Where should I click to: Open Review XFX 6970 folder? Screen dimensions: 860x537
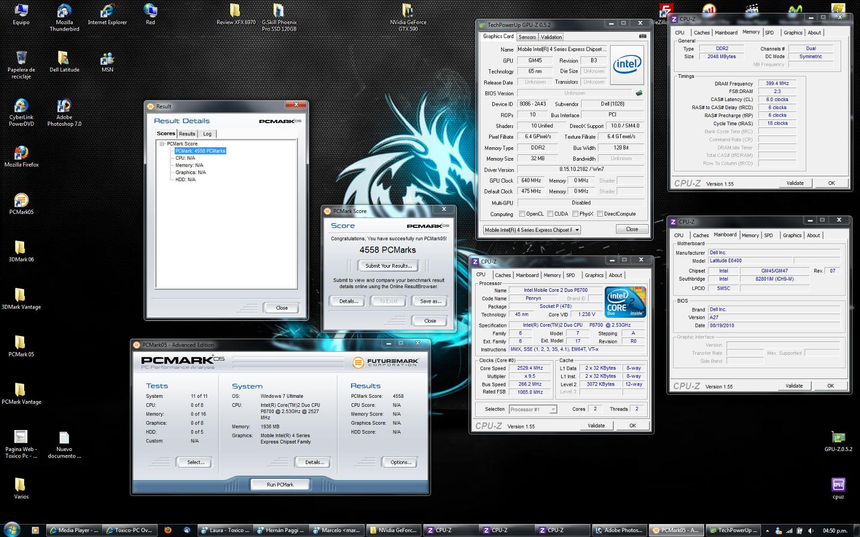coord(236,14)
